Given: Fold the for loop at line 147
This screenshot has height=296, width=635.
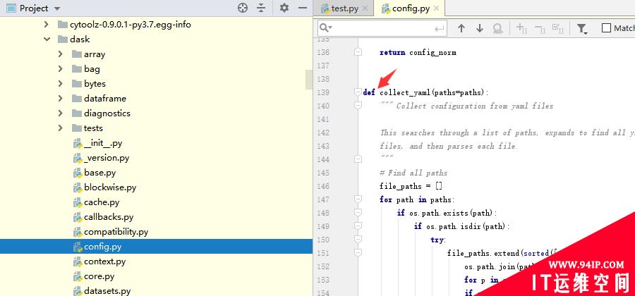Looking at the screenshot, I should click(x=358, y=199).
